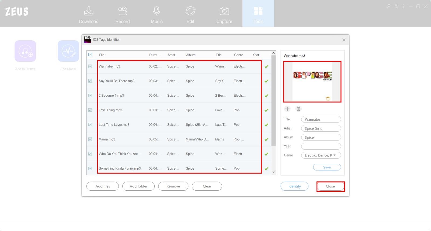The width and height of the screenshot is (431, 231).
Task: Select the Mama.mp3 file name
Action: (x=107, y=139)
